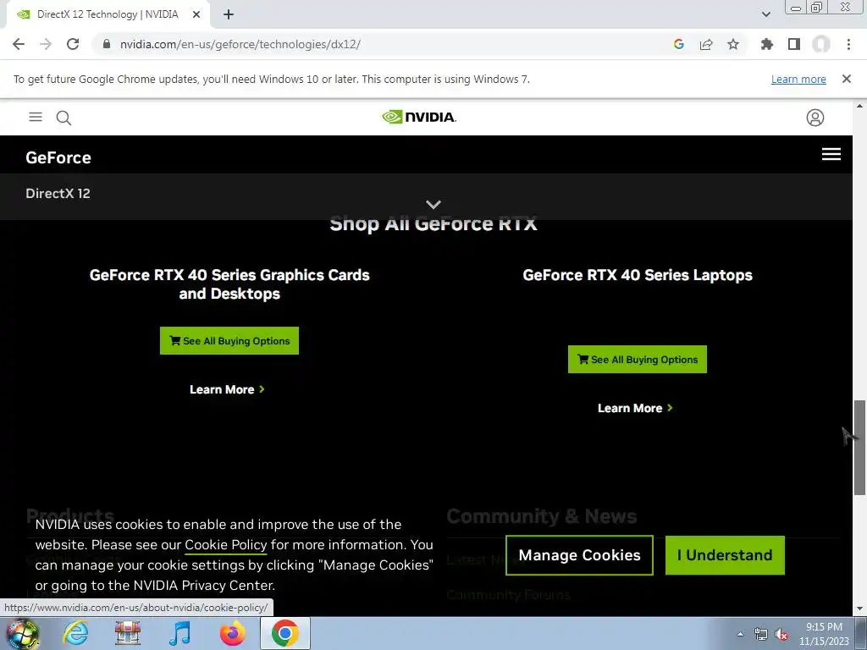Learn More about RTX 40 Graphics Cards
Viewport: 867px width, 650px height.
pyautogui.click(x=227, y=389)
